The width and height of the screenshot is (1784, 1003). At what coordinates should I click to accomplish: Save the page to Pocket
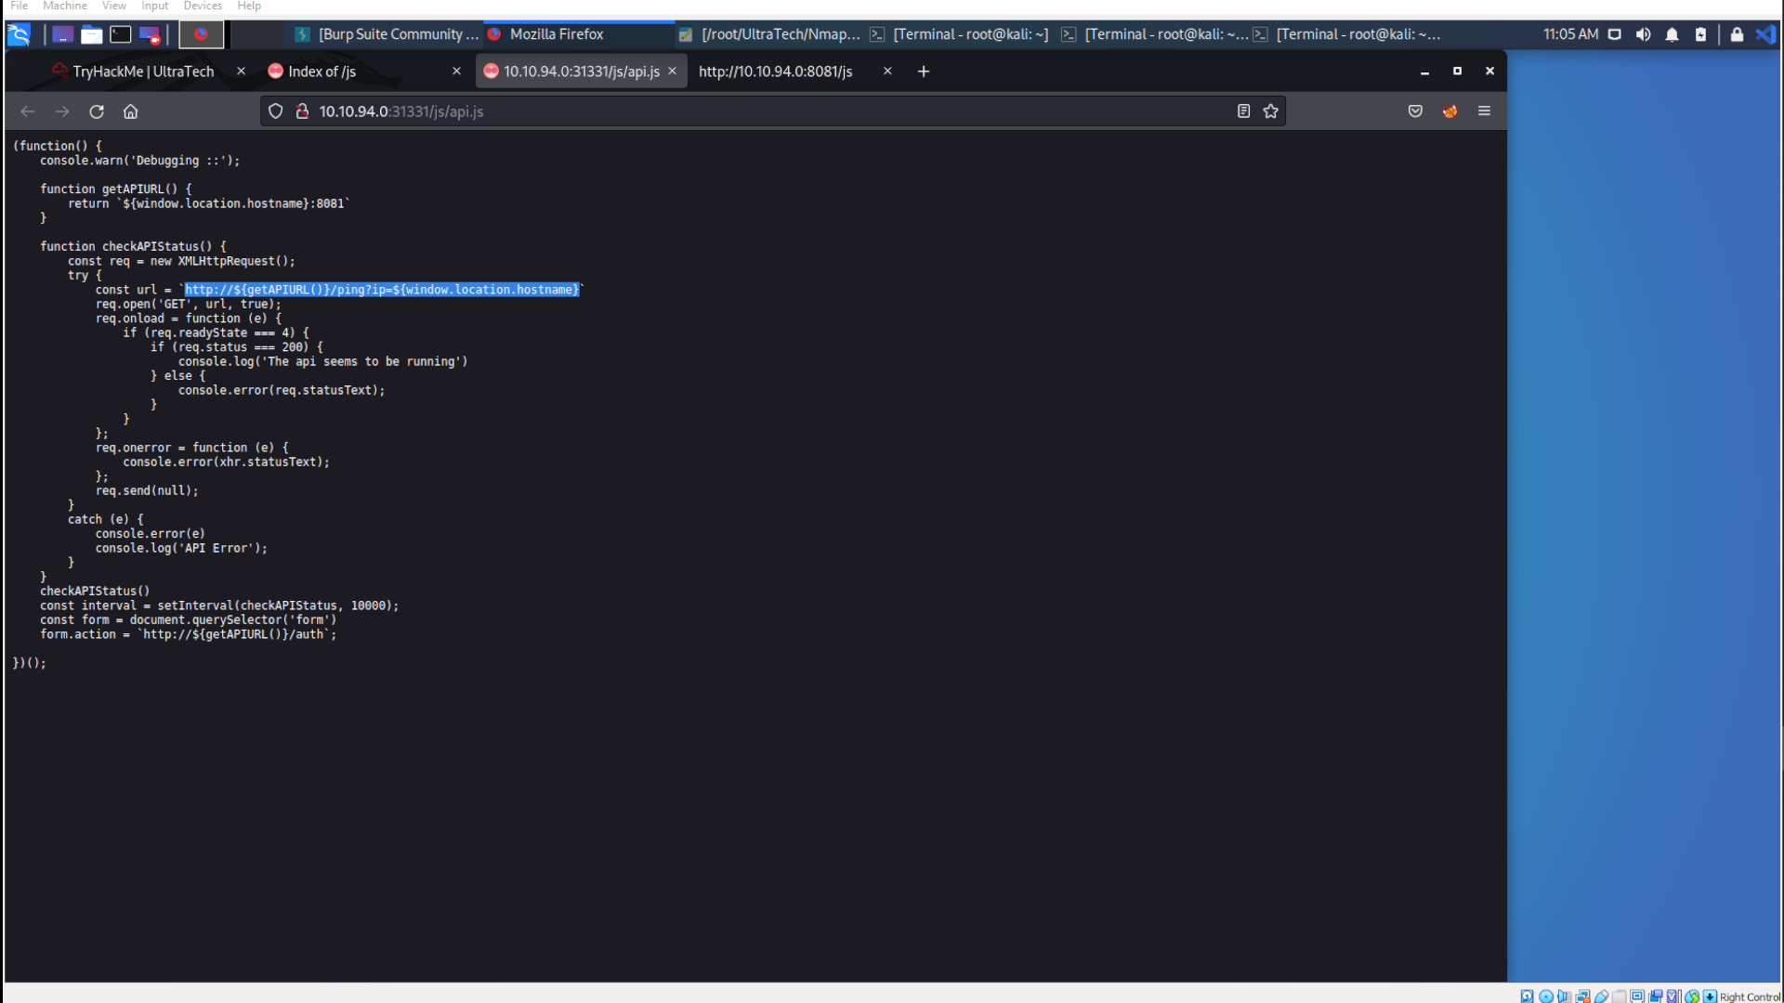[1414, 111]
